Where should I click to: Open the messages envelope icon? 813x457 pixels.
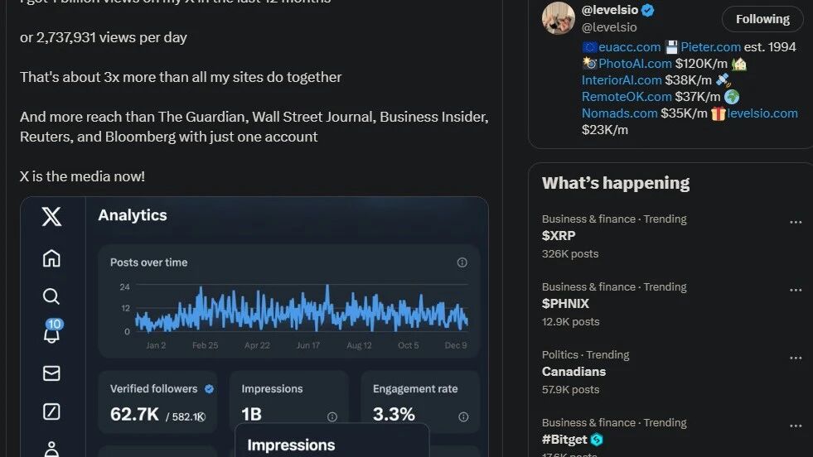pyautogui.click(x=51, y=373)
